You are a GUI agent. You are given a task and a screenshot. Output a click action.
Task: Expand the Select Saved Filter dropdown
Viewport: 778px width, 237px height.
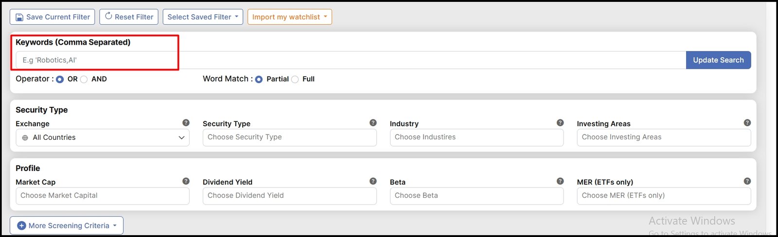point(203,17)
